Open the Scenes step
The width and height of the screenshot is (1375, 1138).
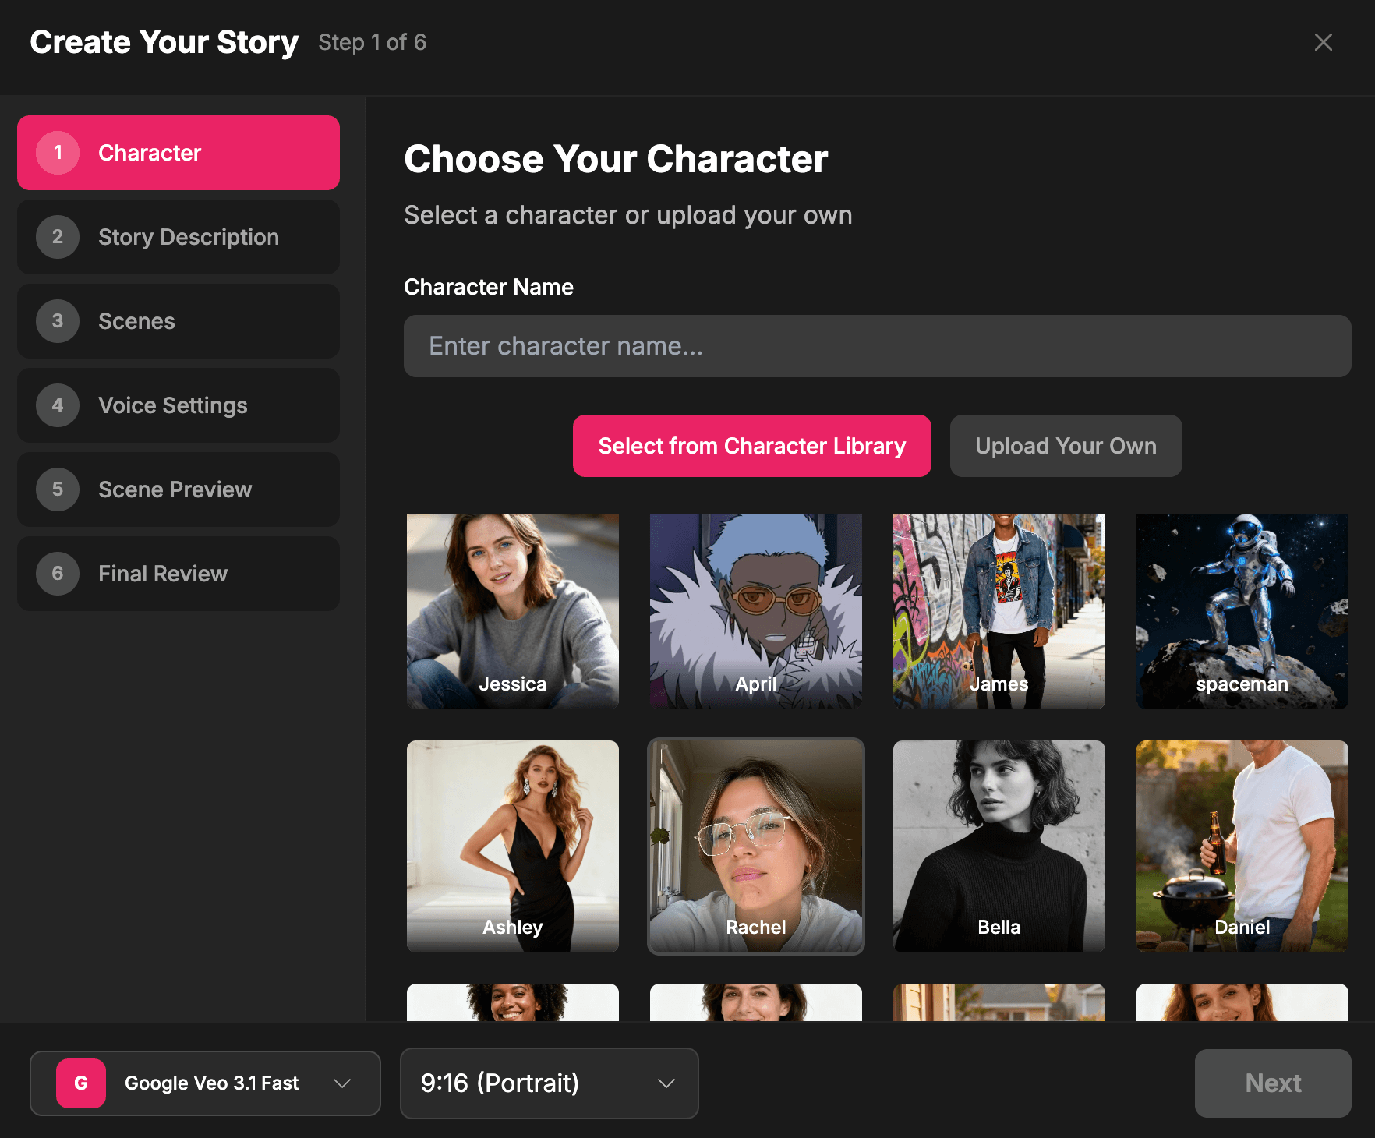(179, 321)
